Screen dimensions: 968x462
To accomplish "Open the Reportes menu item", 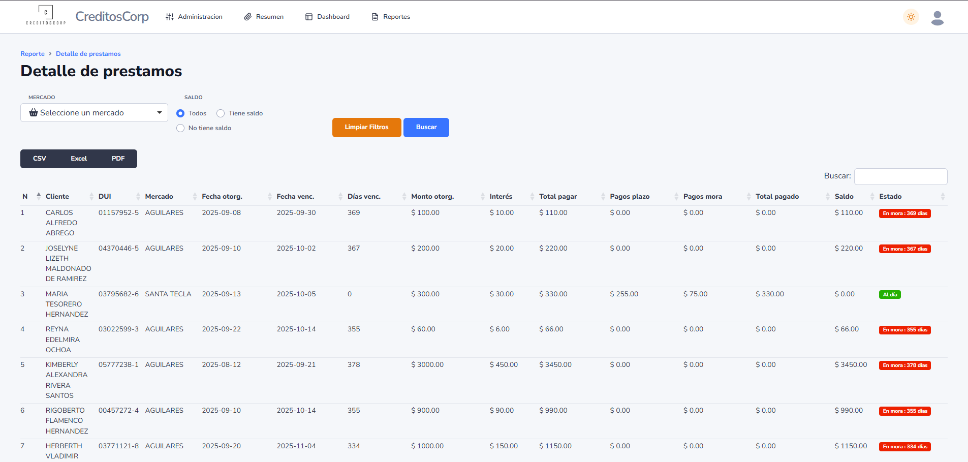I will tap(391, 17).
